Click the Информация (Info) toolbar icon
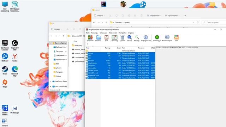This screenshot has width=226, height=127. pos(146,38)
